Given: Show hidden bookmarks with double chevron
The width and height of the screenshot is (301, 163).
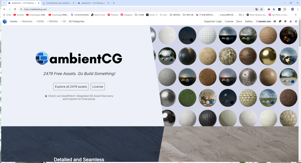Looking at the screenshot, I should tap(296, 15).
